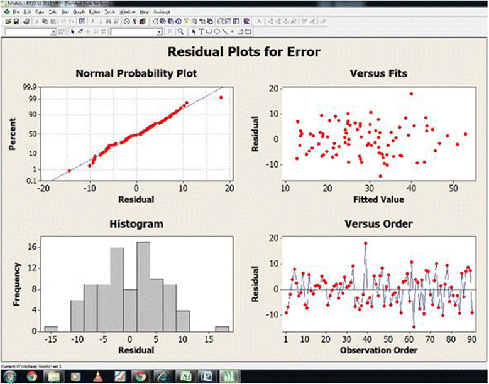Click the Fitted Value axis label
The width and height of the screenshot is (489, 384).
click(378, 200)
